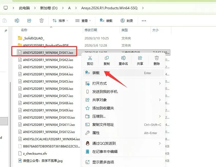Go to folder A in breadcrumb
Image resolution: width=216 pixels, height=167 pixels.
(70, 8)
